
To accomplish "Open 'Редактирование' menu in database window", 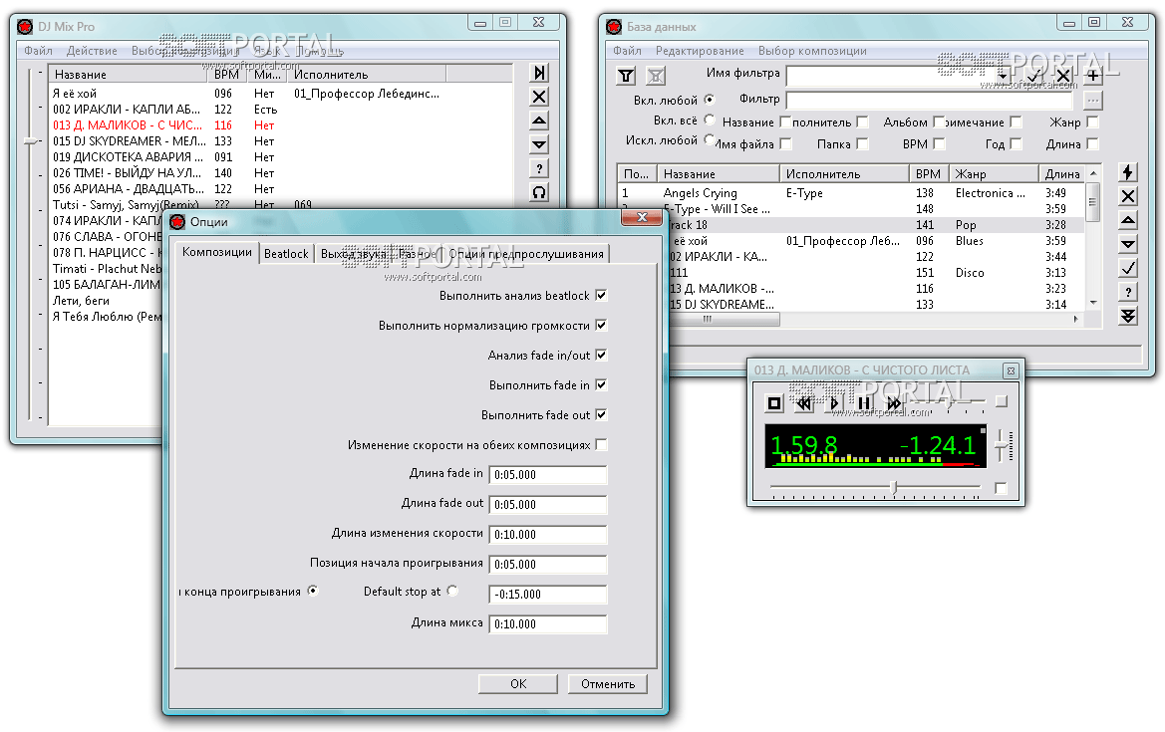I will [x=700, y=51].
